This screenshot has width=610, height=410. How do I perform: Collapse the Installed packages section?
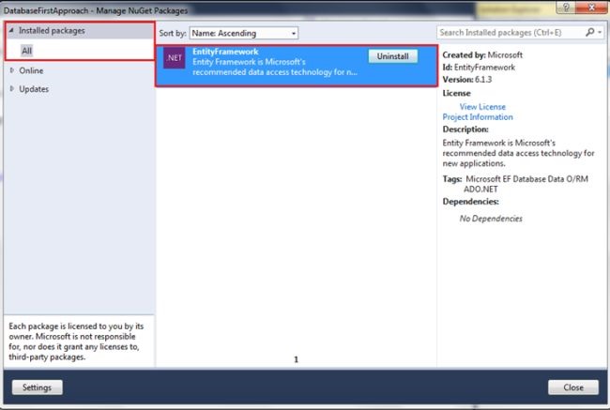point(11,30)
